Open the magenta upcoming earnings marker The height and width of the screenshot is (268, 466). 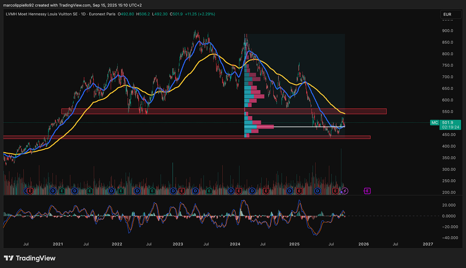367,191
